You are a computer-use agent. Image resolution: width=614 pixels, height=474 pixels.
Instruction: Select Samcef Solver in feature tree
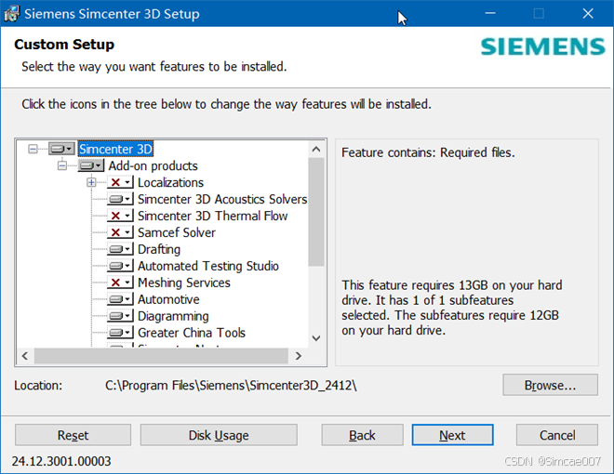click(x=177, y=232)
